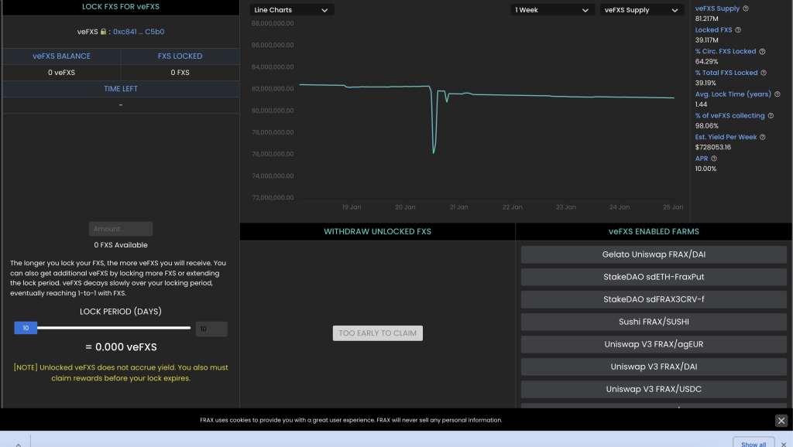Click the lock period slider handle
Screen dimensions: 793x447
tap(26, 329)
